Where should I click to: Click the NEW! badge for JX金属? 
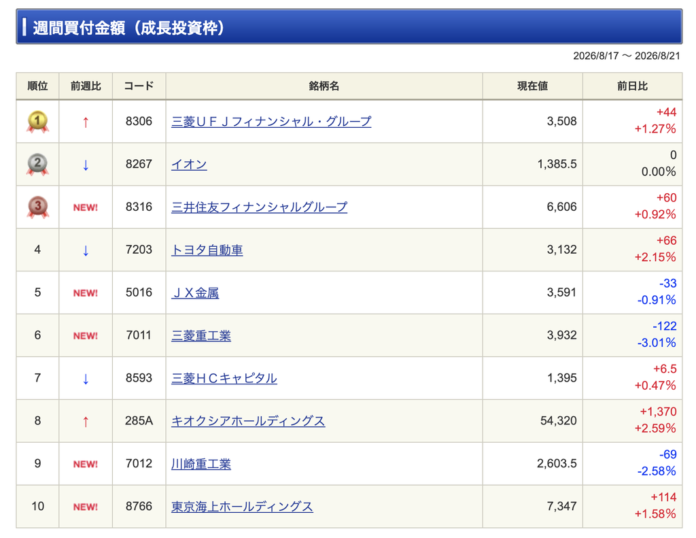click(86, 293)
